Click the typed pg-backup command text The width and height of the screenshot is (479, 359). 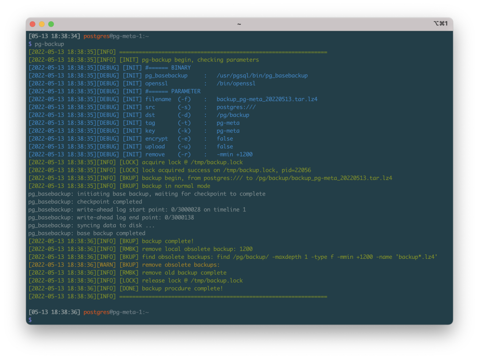[x=49, y=44]
